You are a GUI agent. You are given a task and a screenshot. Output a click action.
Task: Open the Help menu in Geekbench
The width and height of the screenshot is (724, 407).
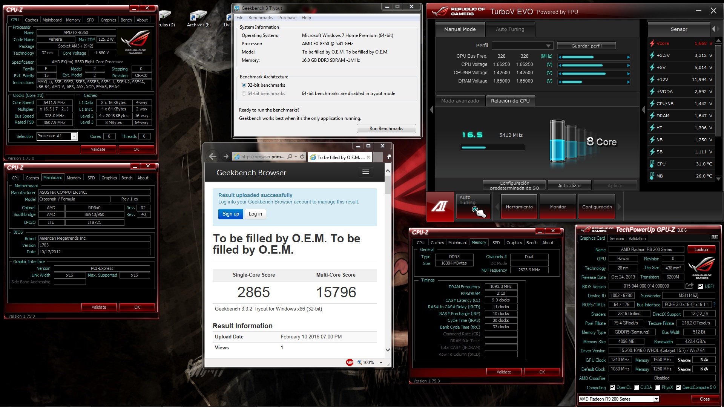point(306,18)
